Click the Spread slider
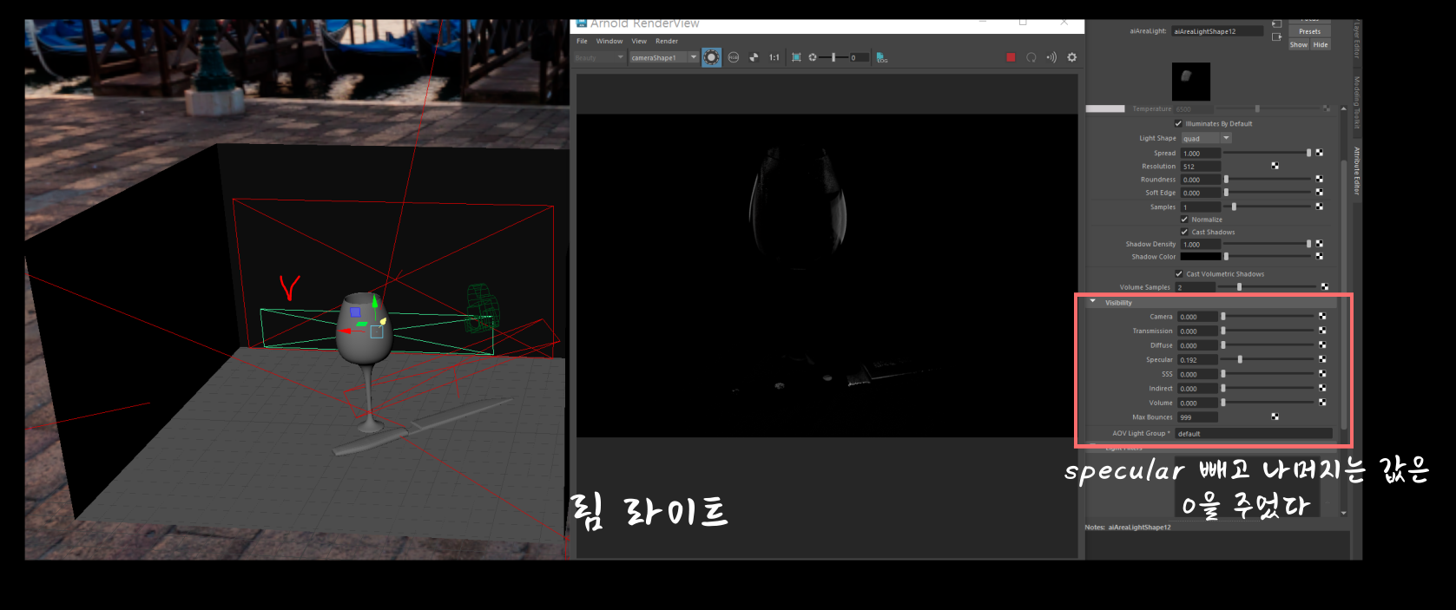1456x610 pixels. tap(1268, 153)
